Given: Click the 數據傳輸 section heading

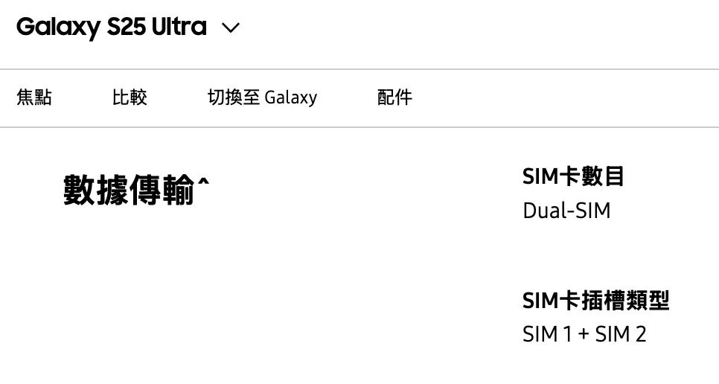Looking at the screenshot, I should (129, 189).
